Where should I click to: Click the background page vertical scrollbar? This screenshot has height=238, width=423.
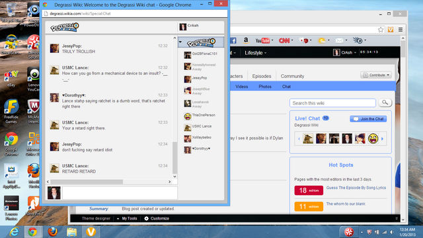click(403, 49)
